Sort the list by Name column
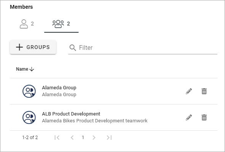This screenshot has width=225, height=152. coord(22,69)
